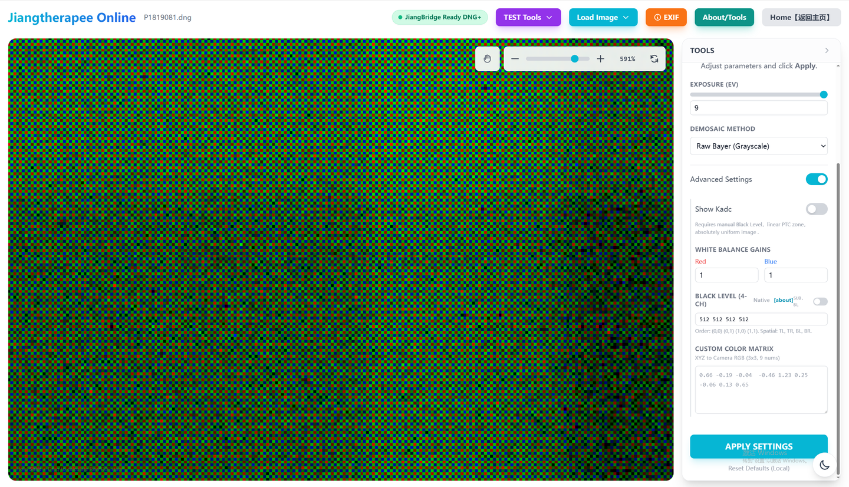Enable the Show Kadc switch
The height and width of the screenshot is (487, 849).
pyautogui.click(x=817, y=209)
